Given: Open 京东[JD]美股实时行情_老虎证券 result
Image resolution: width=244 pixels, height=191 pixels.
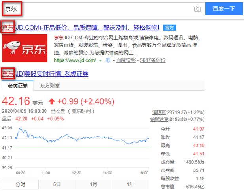Looking at the screenshot, I should pos(45,74).
